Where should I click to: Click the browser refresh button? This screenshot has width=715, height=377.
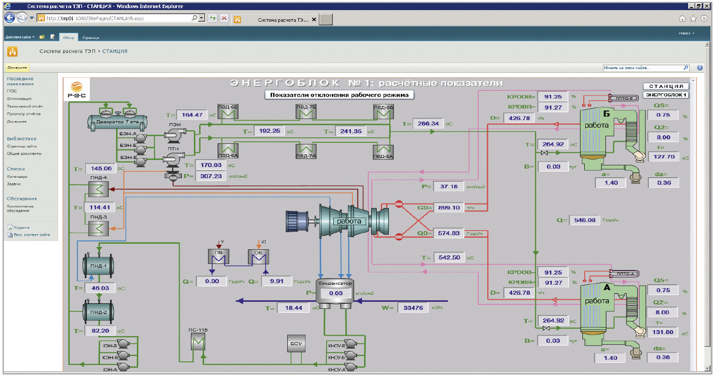tap(213, 18)
